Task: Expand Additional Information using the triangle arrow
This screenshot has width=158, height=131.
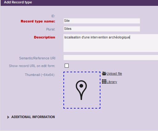Action: (8, 117)
